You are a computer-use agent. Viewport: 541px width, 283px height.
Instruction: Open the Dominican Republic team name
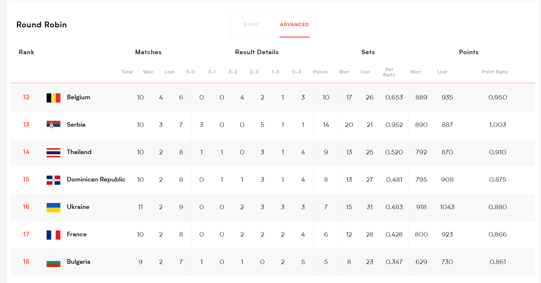[96, 180]
